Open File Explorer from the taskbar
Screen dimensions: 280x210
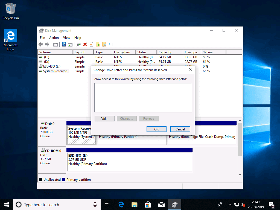[135, 205]
